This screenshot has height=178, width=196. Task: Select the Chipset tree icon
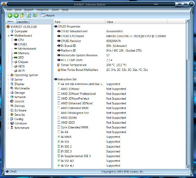[16, 62]
